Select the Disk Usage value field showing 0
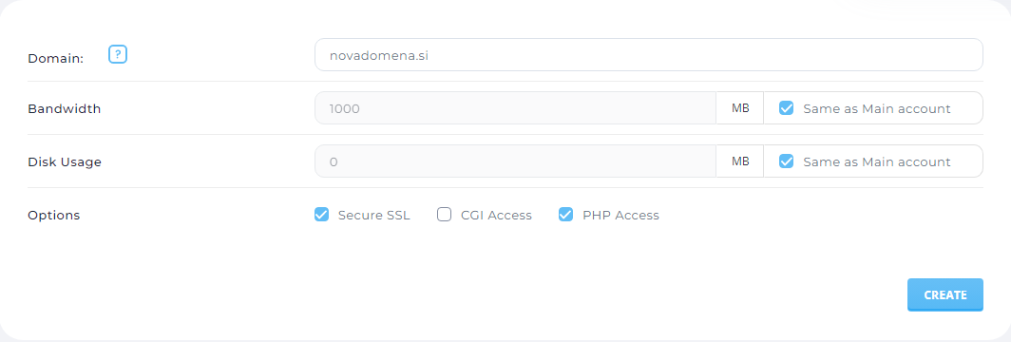This screenshot has width=1011, height=342. point(515,161)
